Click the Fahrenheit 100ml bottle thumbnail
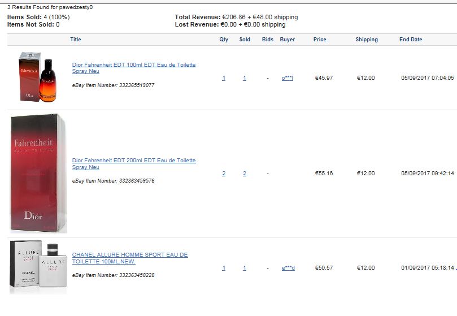Image resolution: width=457 pixels, height=316 pixels. (x=38, y=77)
